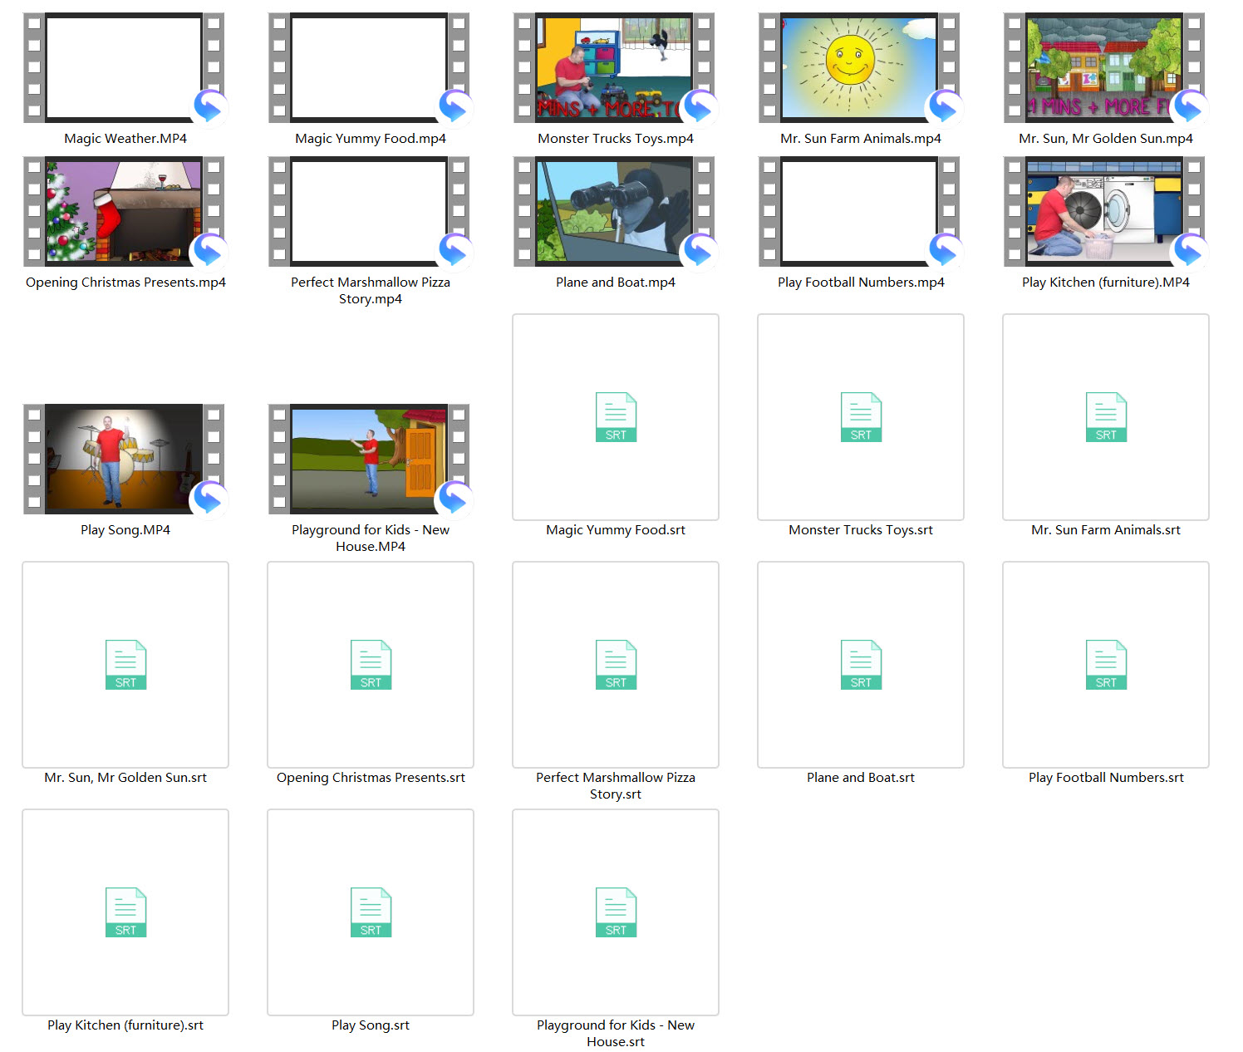Click the Play Kitchen (furniture).MP4 filename label
The height and width of the screenshot is (1052, 1243).
pyautogui.click(x=1105, y=283)
